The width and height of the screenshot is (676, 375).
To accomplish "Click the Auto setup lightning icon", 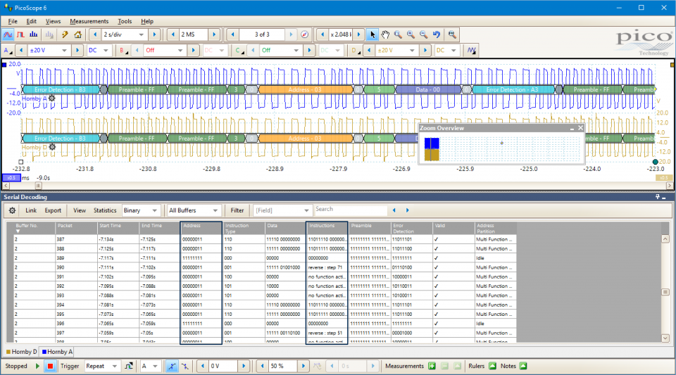I will (65, 34).
